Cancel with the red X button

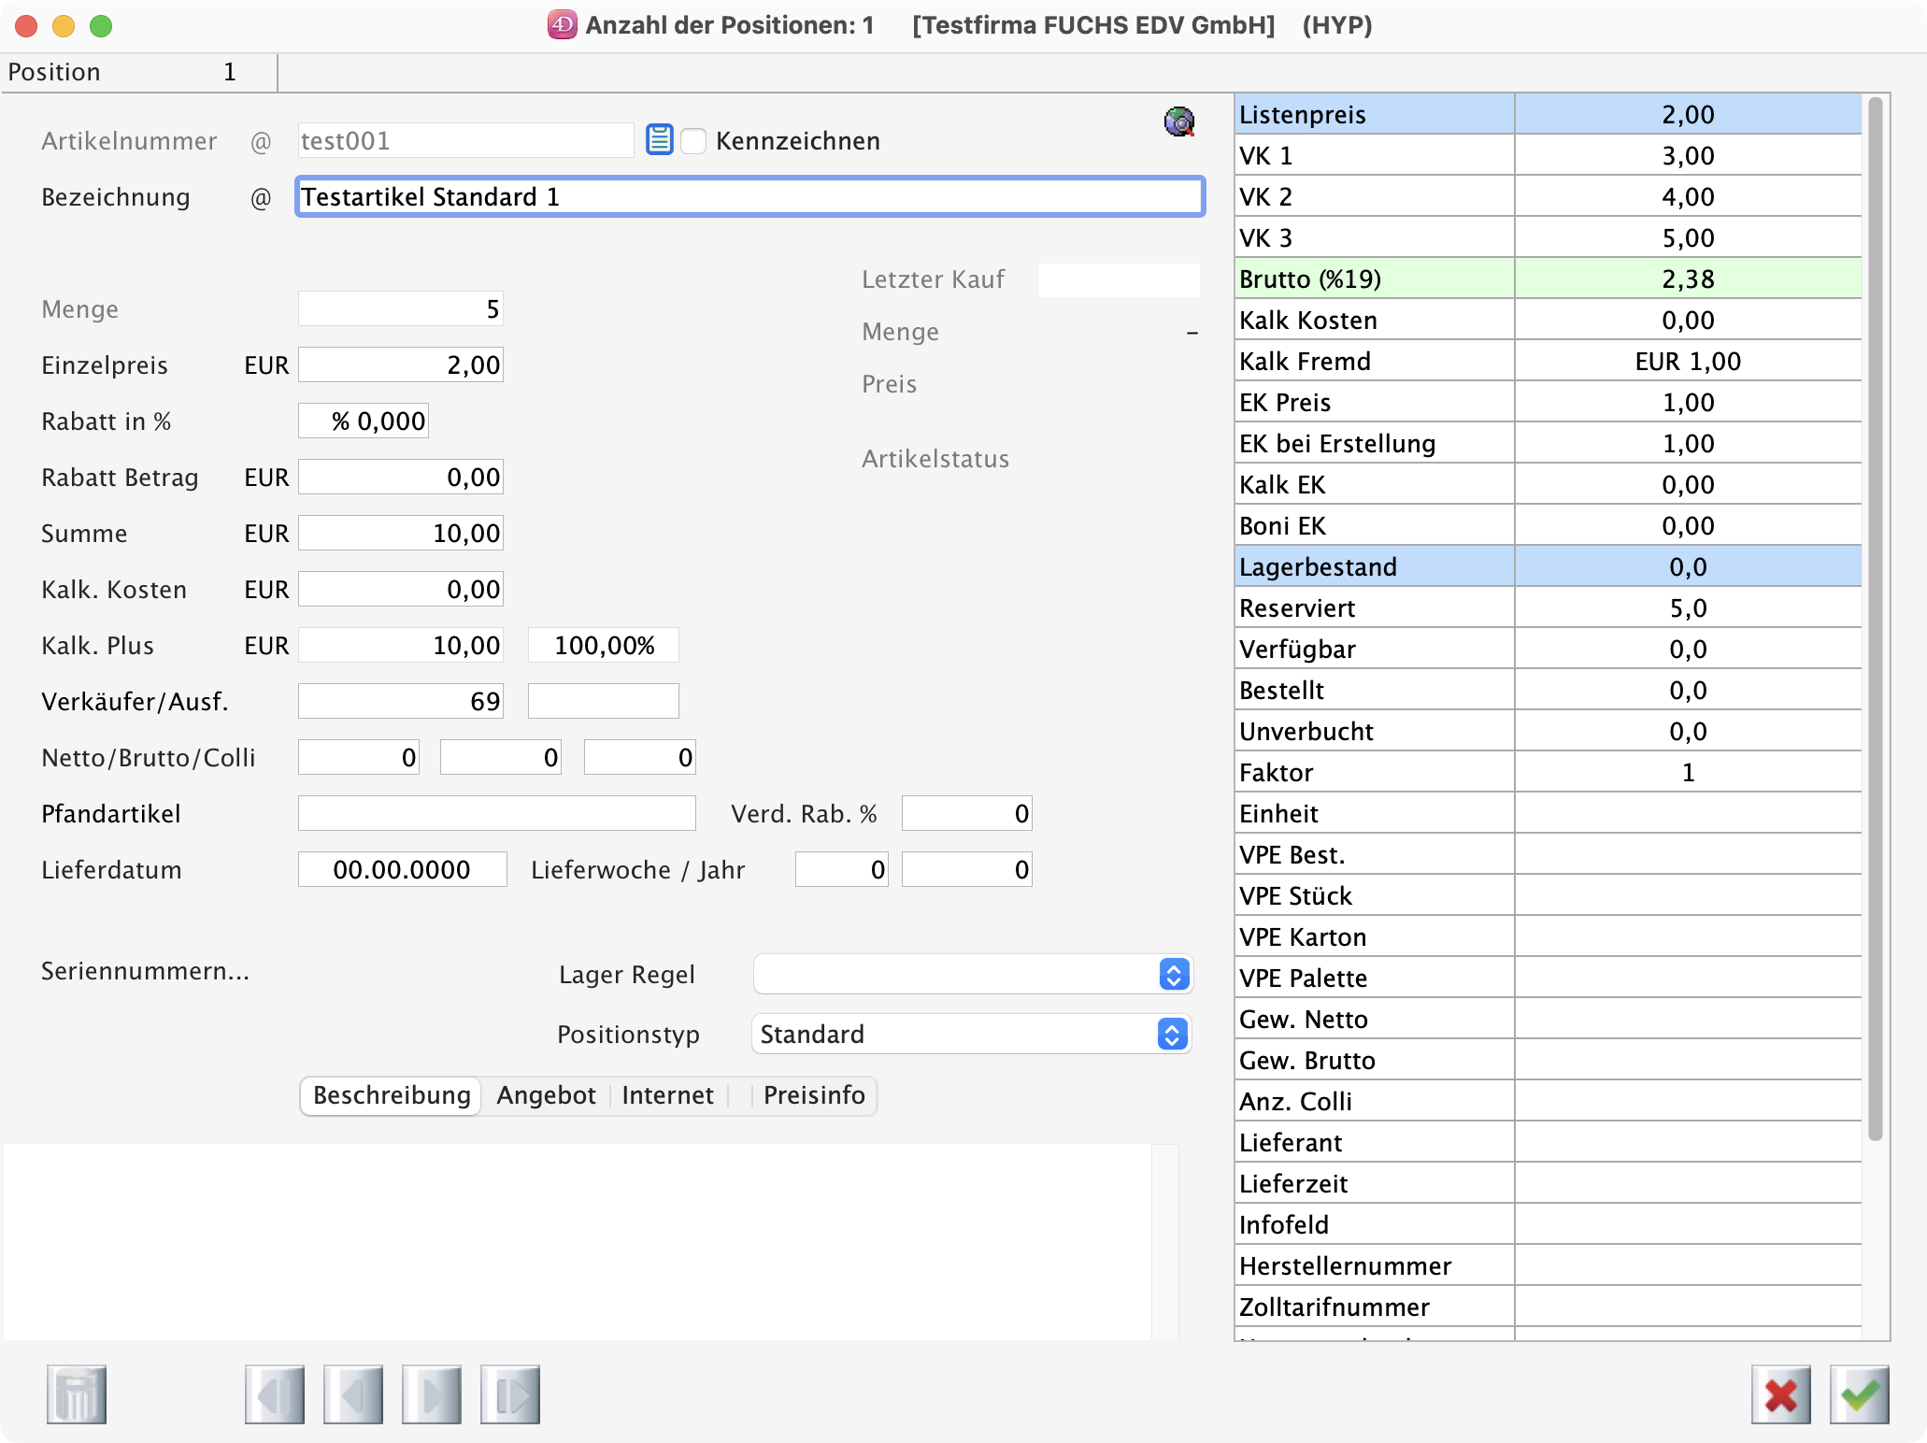click(x=1781, y=1394)
